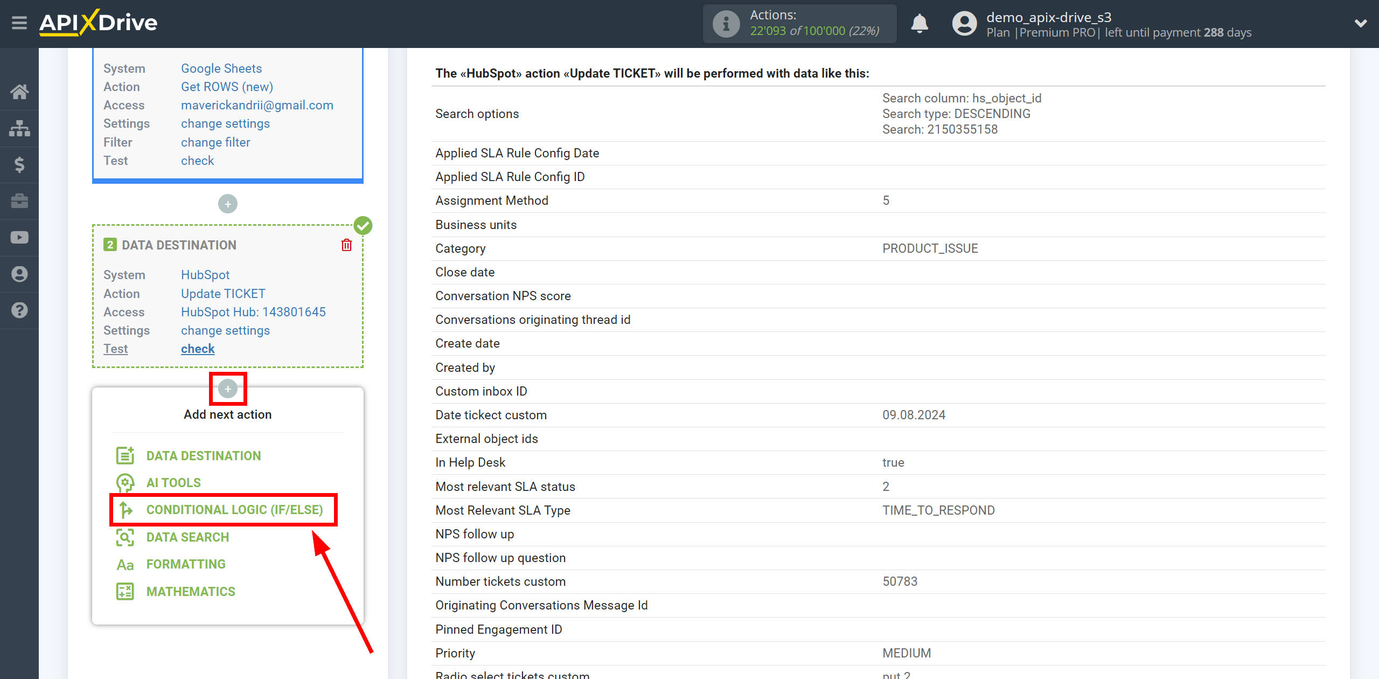Select CONDITIONAL LOGIC (IF/ELSE) option
1379x679 pixels.
235,510
